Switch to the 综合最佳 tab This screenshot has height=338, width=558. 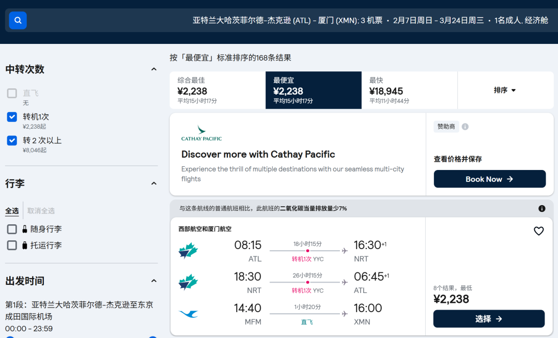pos(218,90)
